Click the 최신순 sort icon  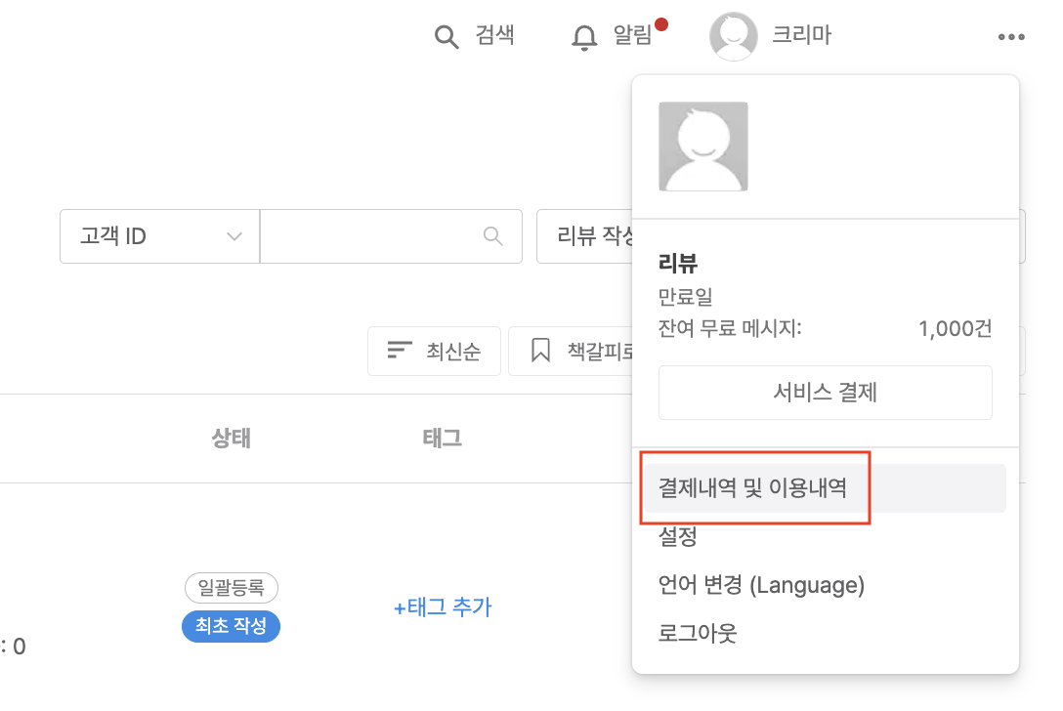[401, 351]
